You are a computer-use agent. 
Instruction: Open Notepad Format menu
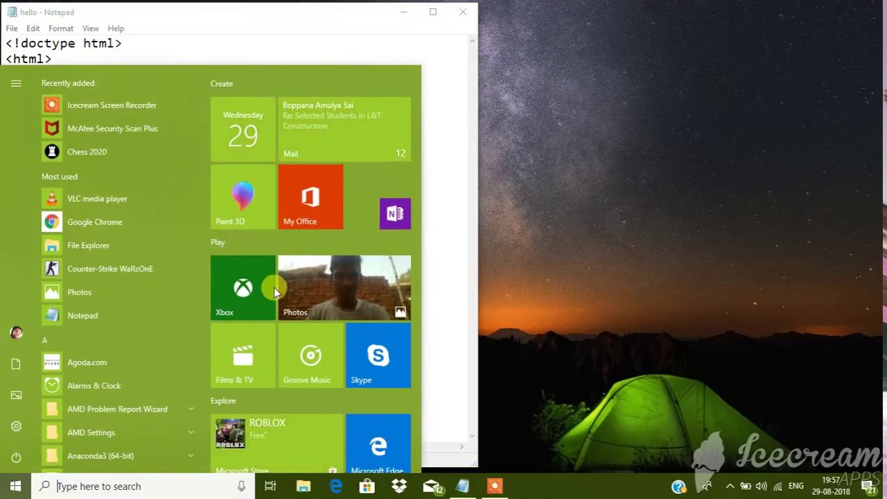[x=61, y=28]
